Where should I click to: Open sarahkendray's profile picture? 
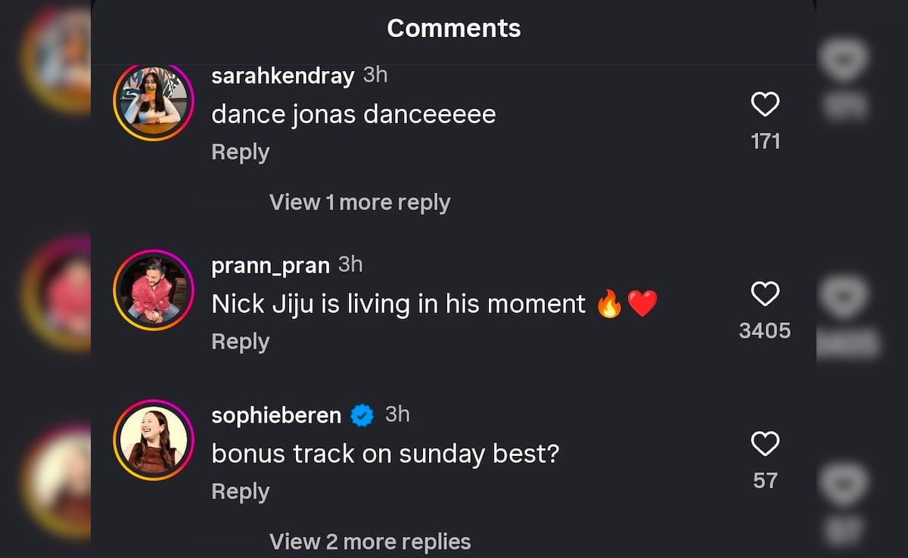[x=154, y=101]
